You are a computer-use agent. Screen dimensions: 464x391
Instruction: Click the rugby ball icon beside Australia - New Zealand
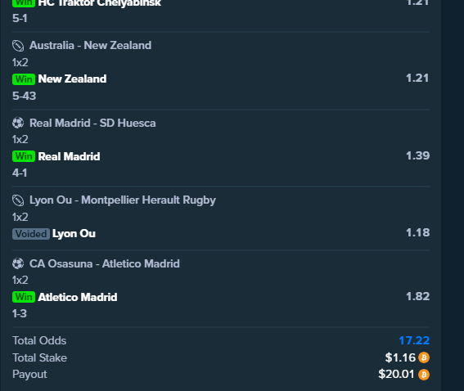18,46
